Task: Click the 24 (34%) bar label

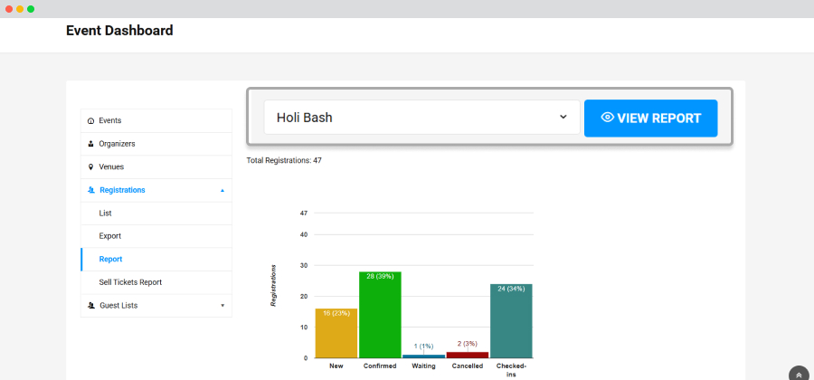Action: [x=512, y=289]
